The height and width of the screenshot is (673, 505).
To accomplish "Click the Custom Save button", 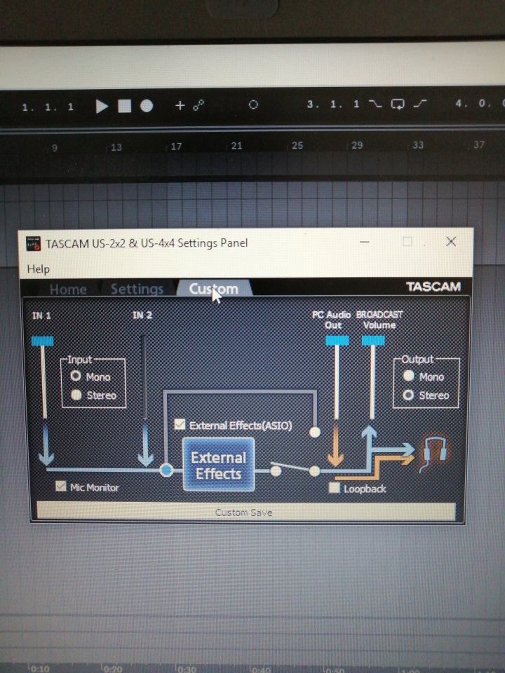I will tap(246, 512).
